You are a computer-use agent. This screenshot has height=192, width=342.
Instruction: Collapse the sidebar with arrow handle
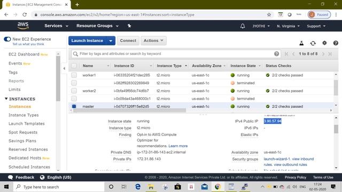click(x=64, y=68)
